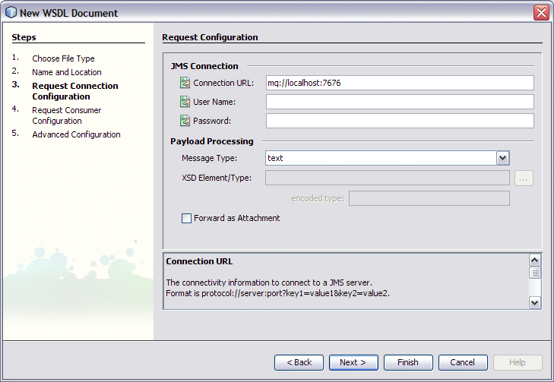Click the XSD Element/Type browse ellipsis button

pos(524,178)
